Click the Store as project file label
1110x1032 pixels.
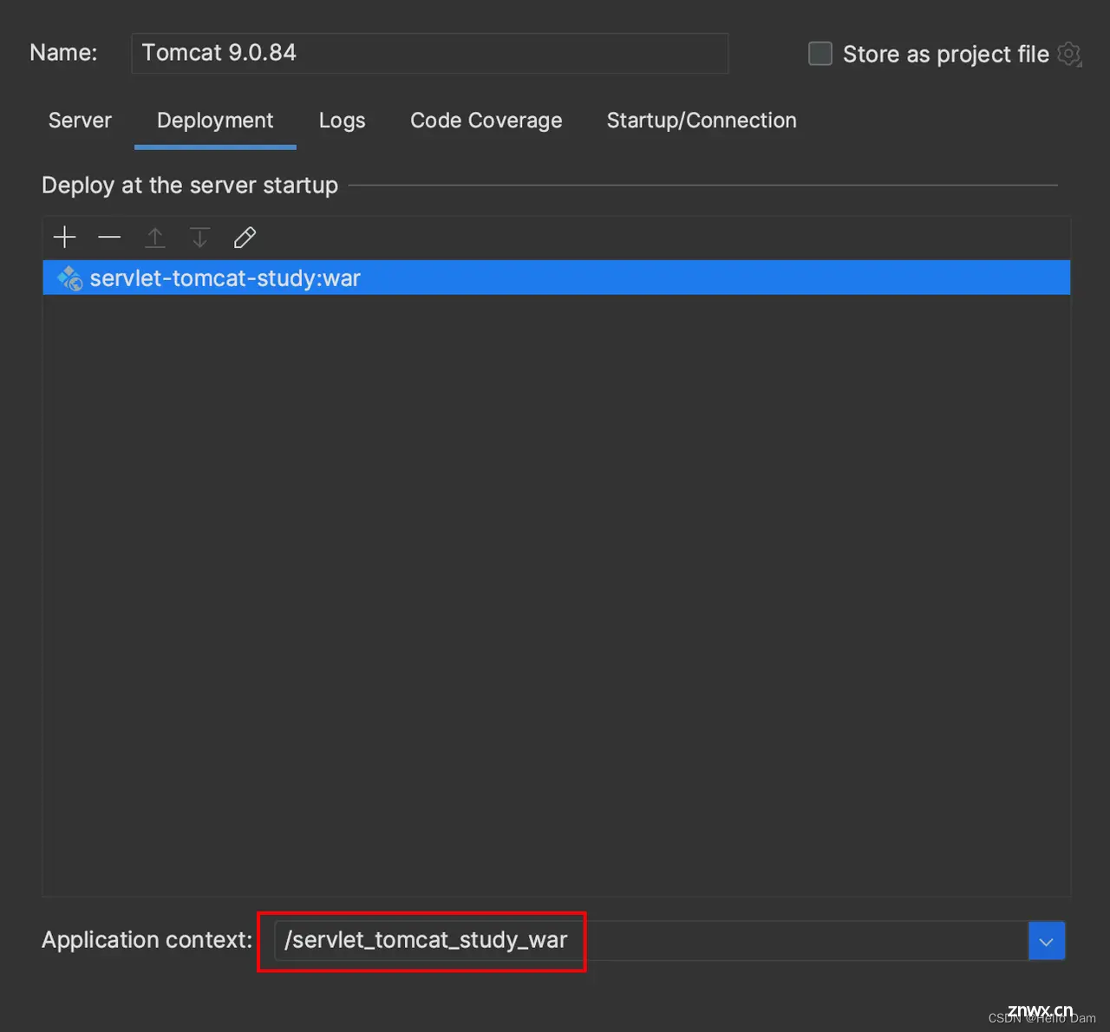(946, 54)
